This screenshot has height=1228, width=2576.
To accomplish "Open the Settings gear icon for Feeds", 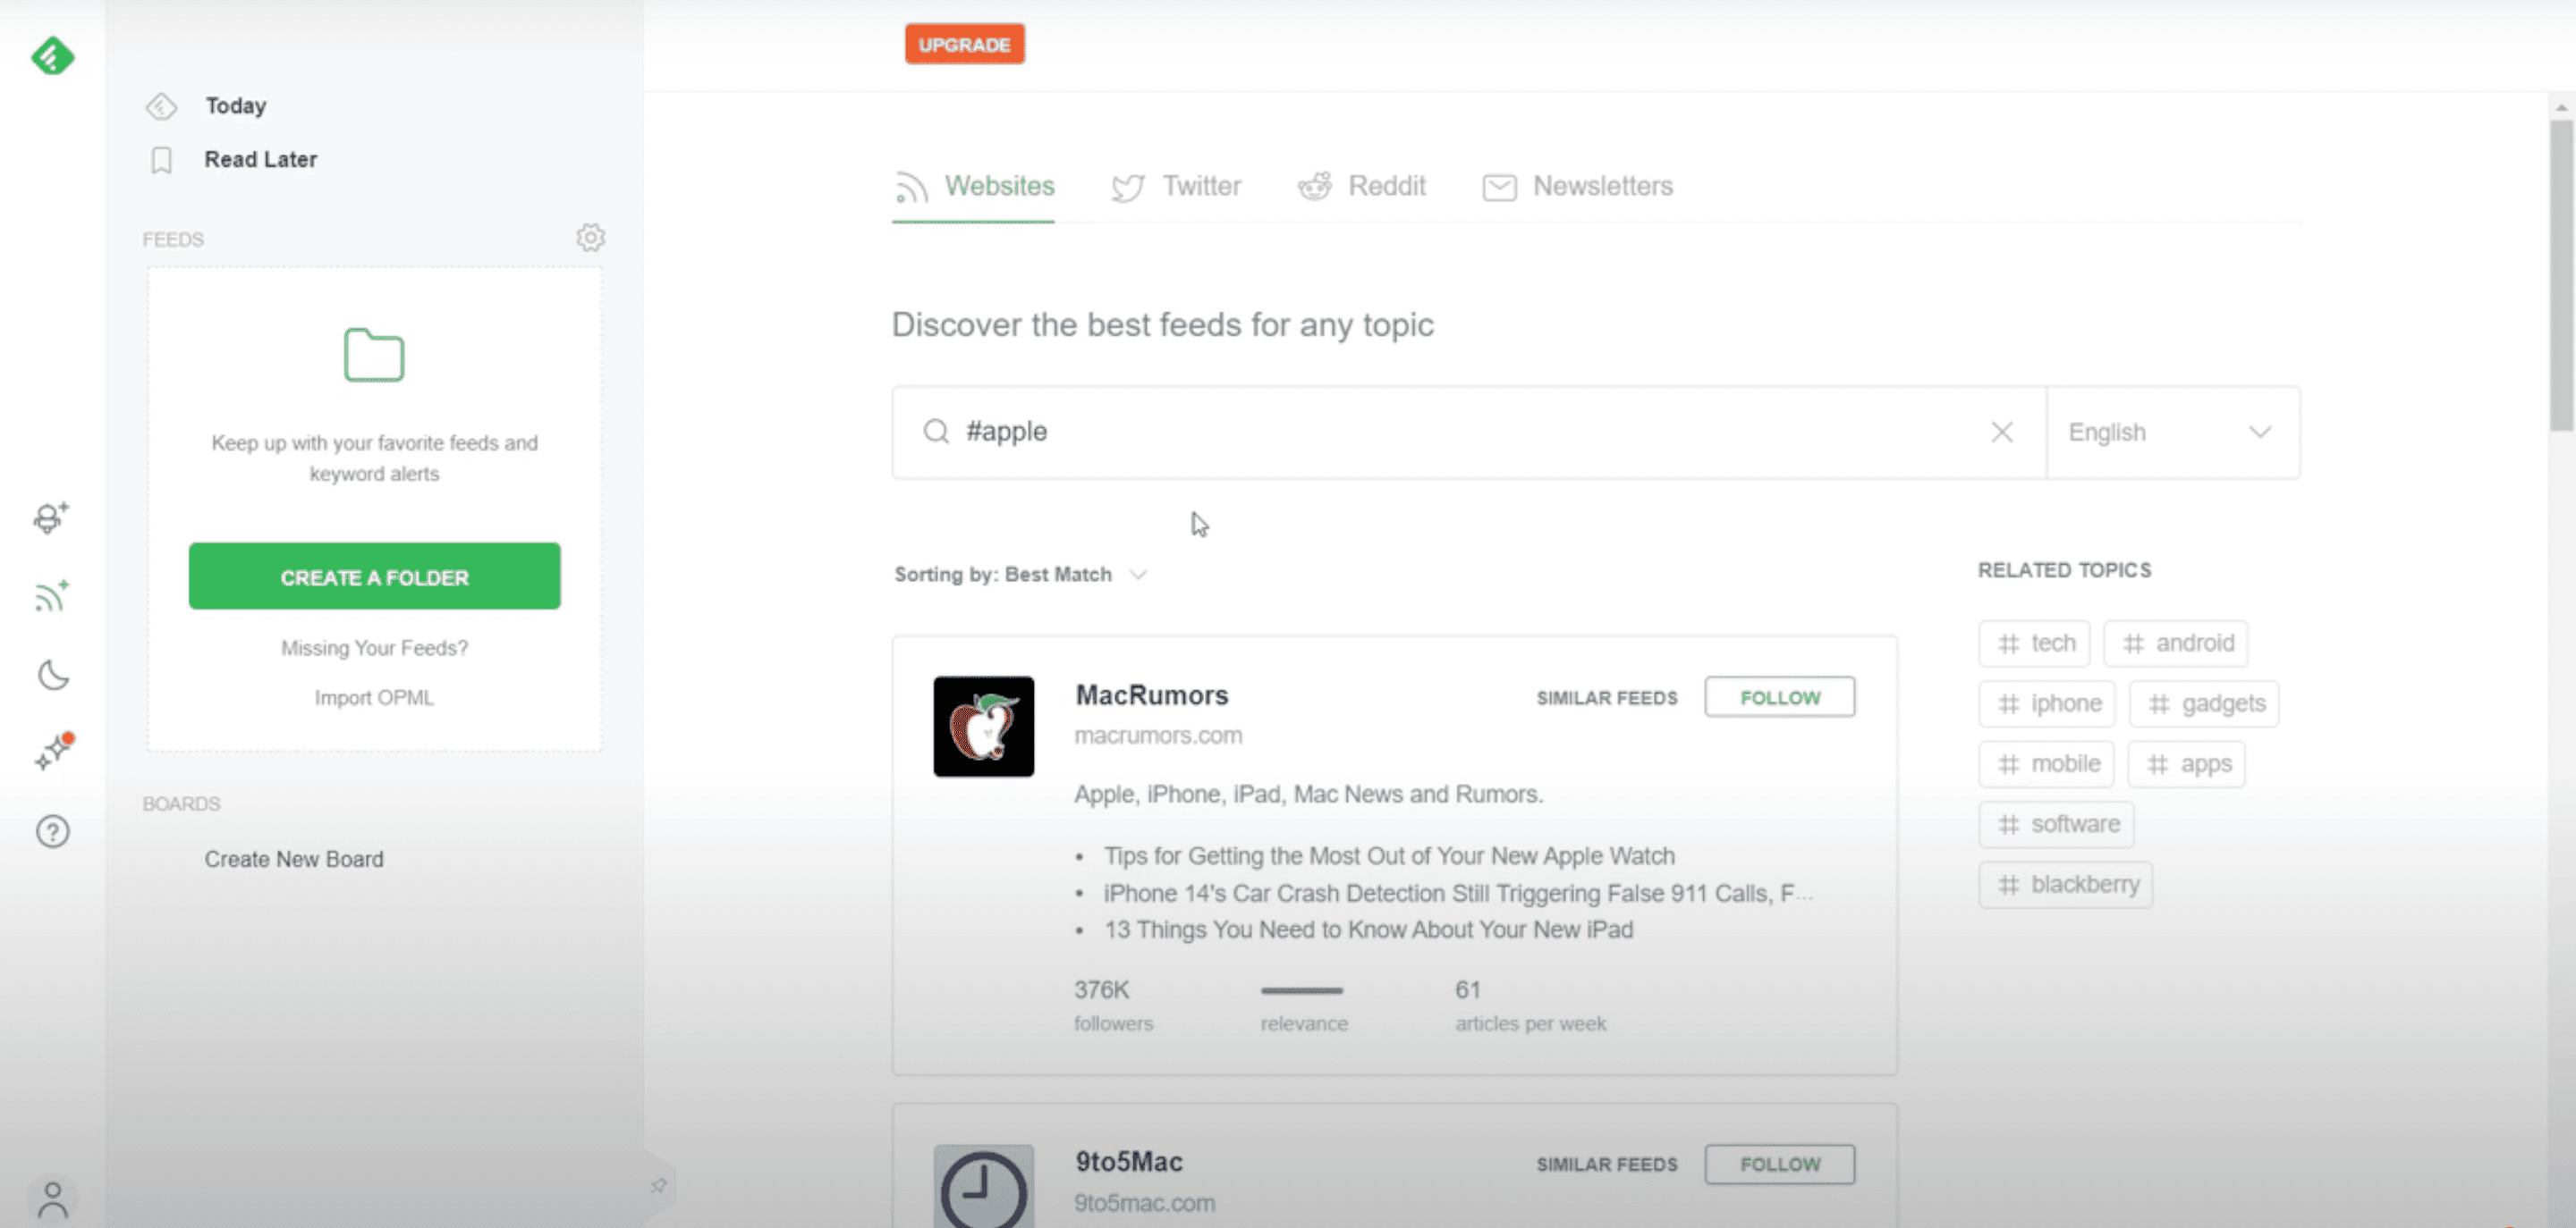I will click(589, 238).
